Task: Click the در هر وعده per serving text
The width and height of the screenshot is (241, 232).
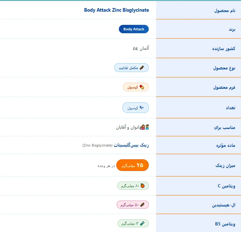Action: coord(106,166)
